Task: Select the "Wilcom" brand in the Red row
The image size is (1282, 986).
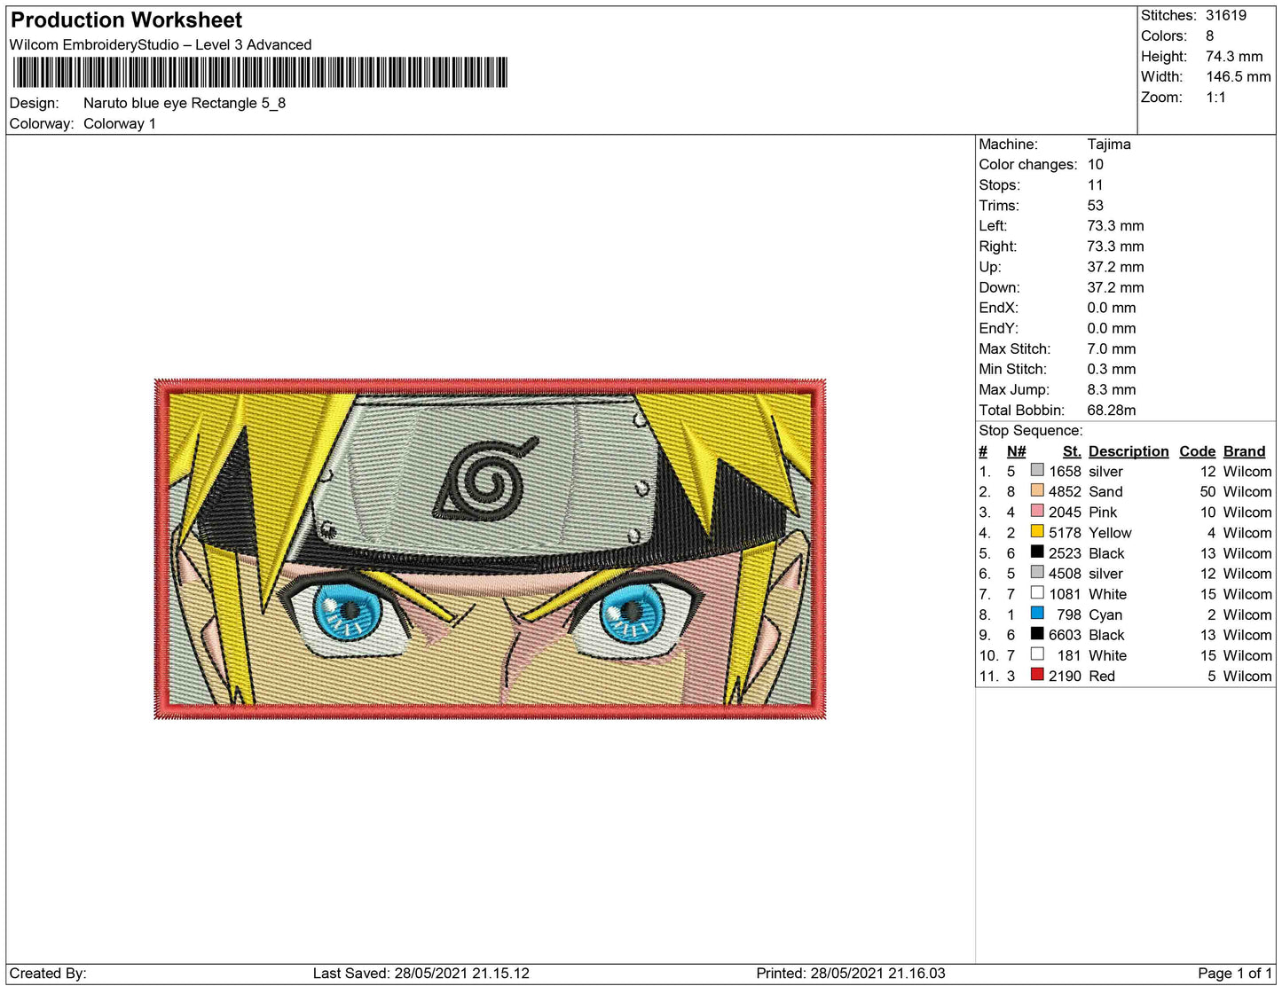Action: click(1247, 676)
